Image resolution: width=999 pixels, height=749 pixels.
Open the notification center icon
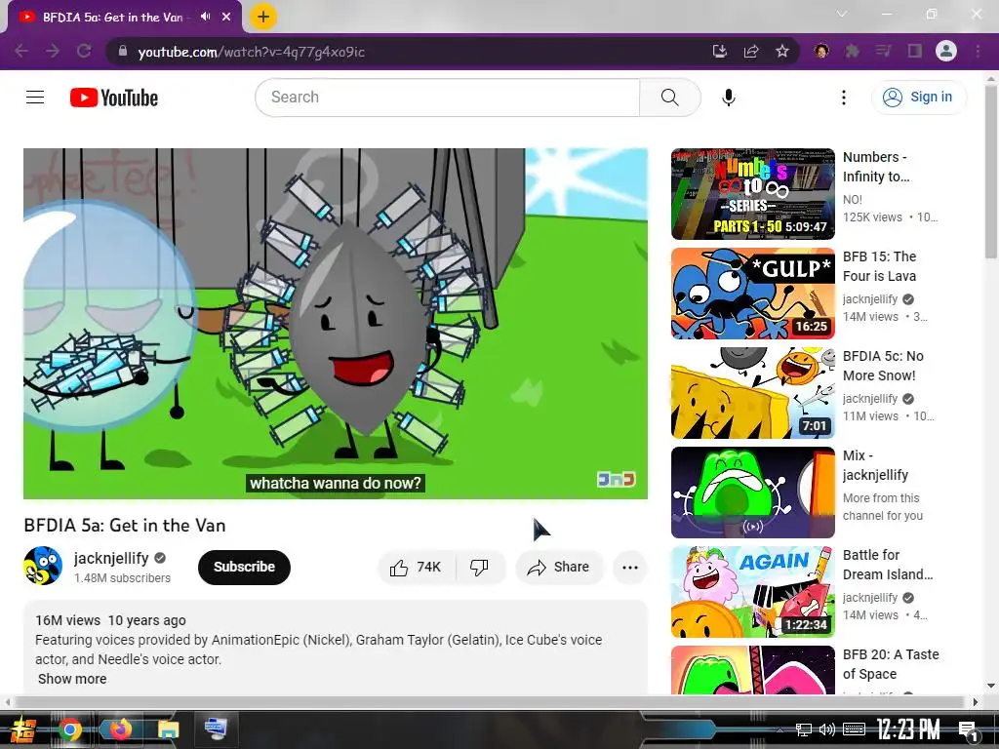[969, 730]
